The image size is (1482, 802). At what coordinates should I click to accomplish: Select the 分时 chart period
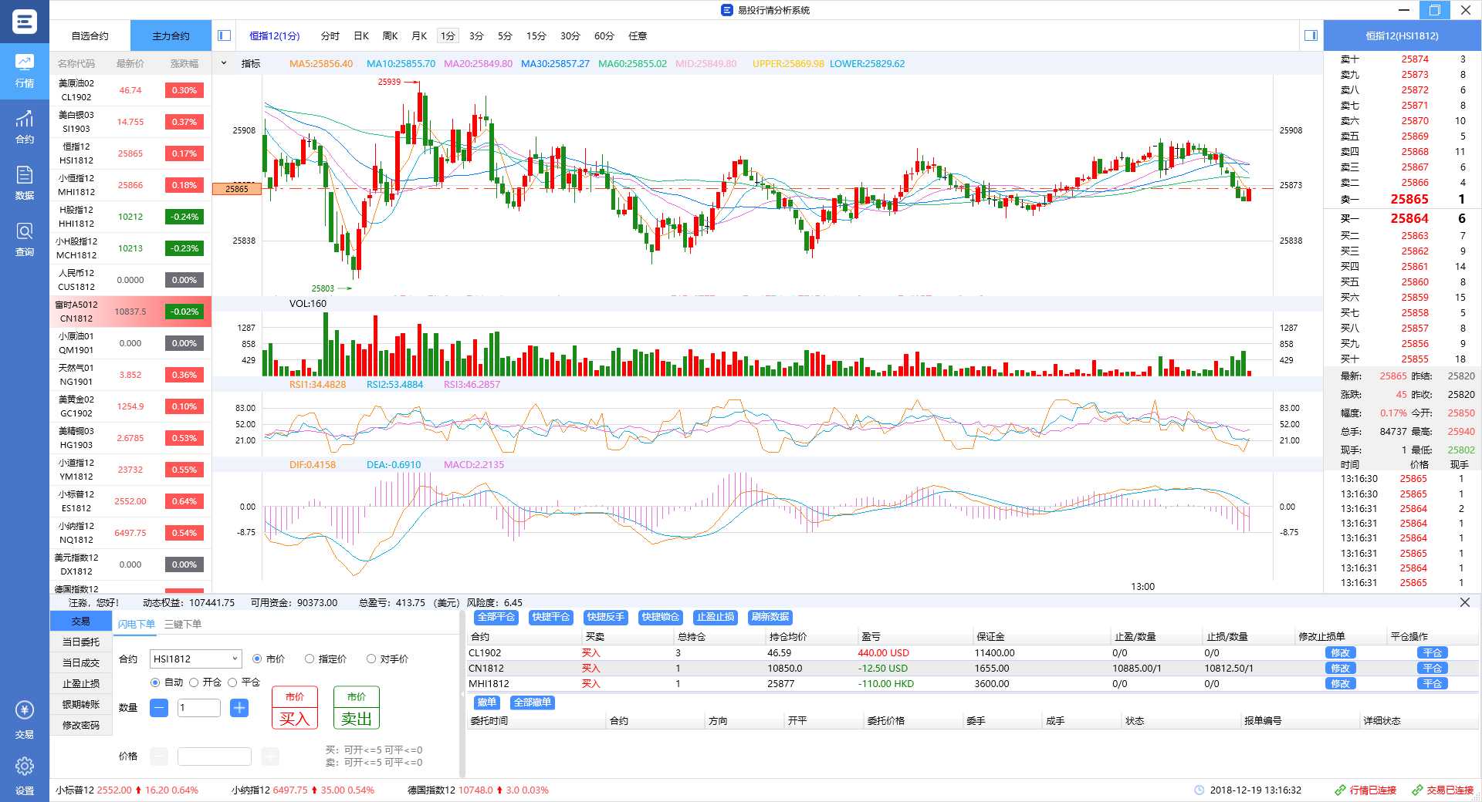[x=330, y=36]
